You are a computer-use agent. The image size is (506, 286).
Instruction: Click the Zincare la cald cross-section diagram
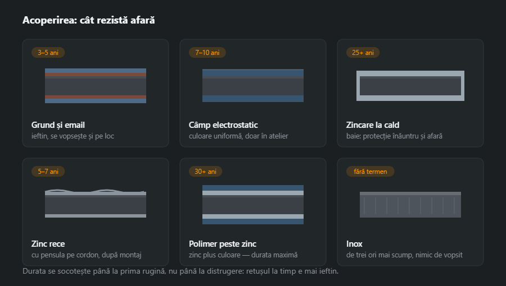pyautogui.click(x=410, y=86)
